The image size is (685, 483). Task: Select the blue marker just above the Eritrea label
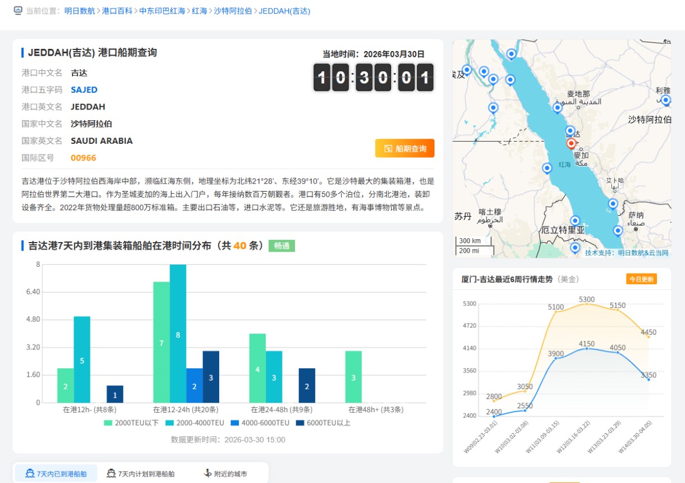coord(575,221)
